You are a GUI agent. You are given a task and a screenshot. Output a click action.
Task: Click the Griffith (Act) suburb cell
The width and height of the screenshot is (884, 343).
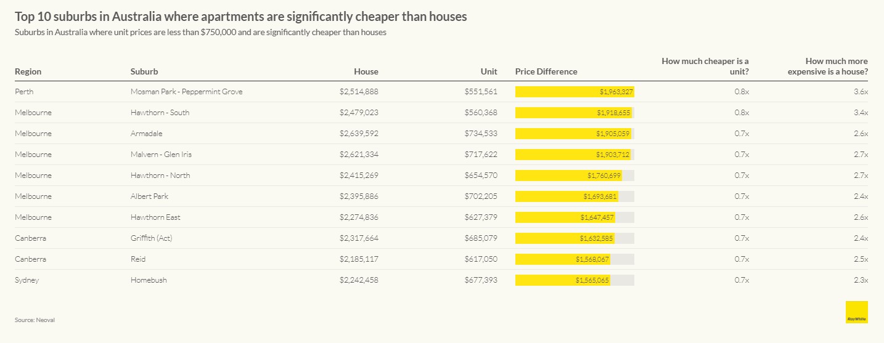point(152,238)
